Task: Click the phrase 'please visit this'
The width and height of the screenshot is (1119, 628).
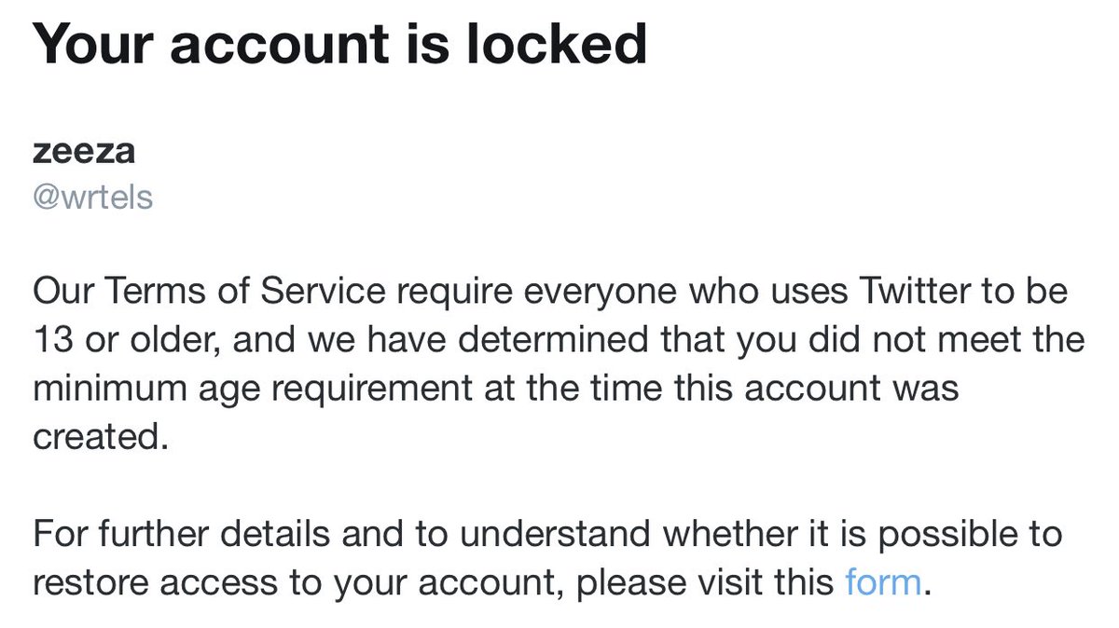Action: 706,583
